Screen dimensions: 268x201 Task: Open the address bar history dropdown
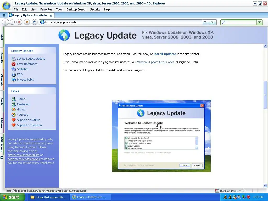point(205,22)
